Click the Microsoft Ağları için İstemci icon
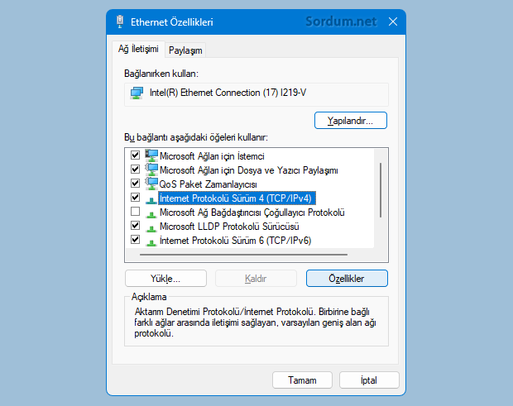The height and width of the screenshot is (406, 513). (x=151, y=156)
